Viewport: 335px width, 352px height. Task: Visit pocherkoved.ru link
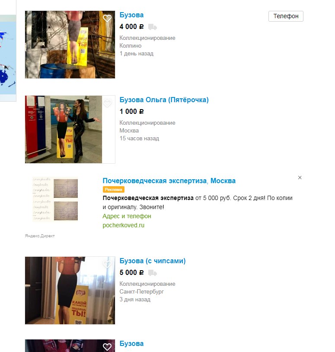[124, 225]
